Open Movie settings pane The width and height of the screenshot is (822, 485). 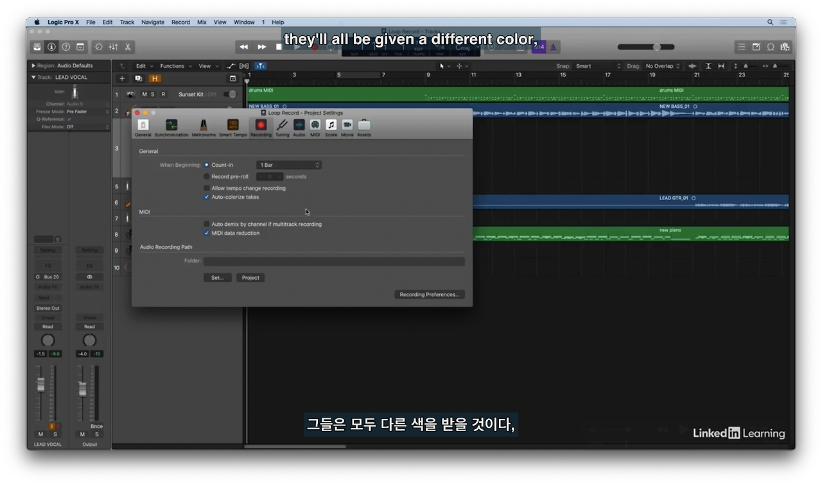[x=347, y=128]
